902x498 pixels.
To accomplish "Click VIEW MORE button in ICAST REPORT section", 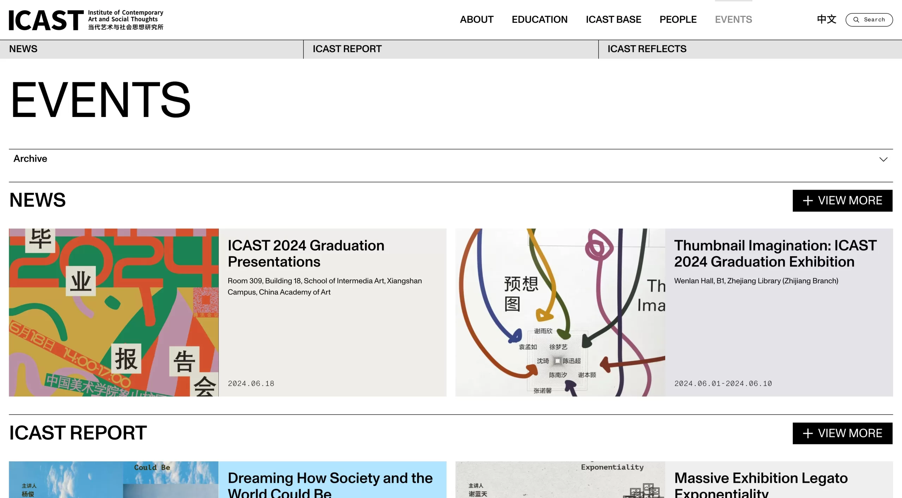I will (842, 433).
